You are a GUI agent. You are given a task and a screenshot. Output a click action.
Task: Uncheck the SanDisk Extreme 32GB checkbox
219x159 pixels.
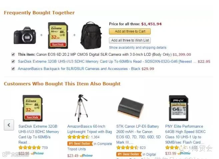coord(13,61)
